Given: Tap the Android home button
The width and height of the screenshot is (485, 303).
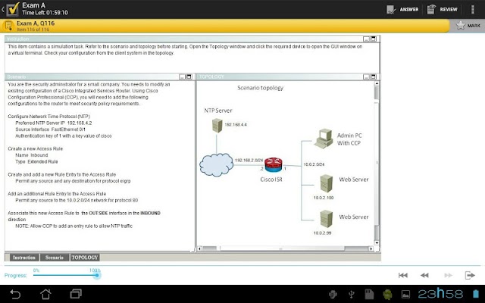Looking at the screenshot, I should pyautogui.click(x=45, y=294).
